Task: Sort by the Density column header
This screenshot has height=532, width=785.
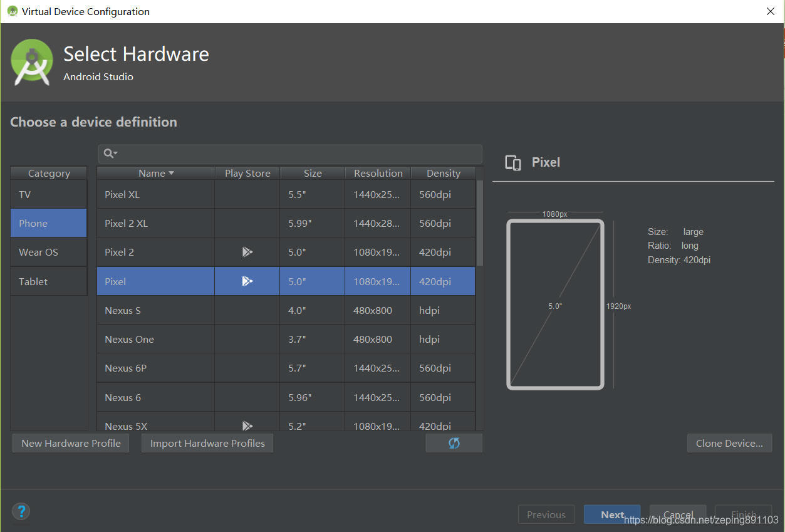Action: 444,174
